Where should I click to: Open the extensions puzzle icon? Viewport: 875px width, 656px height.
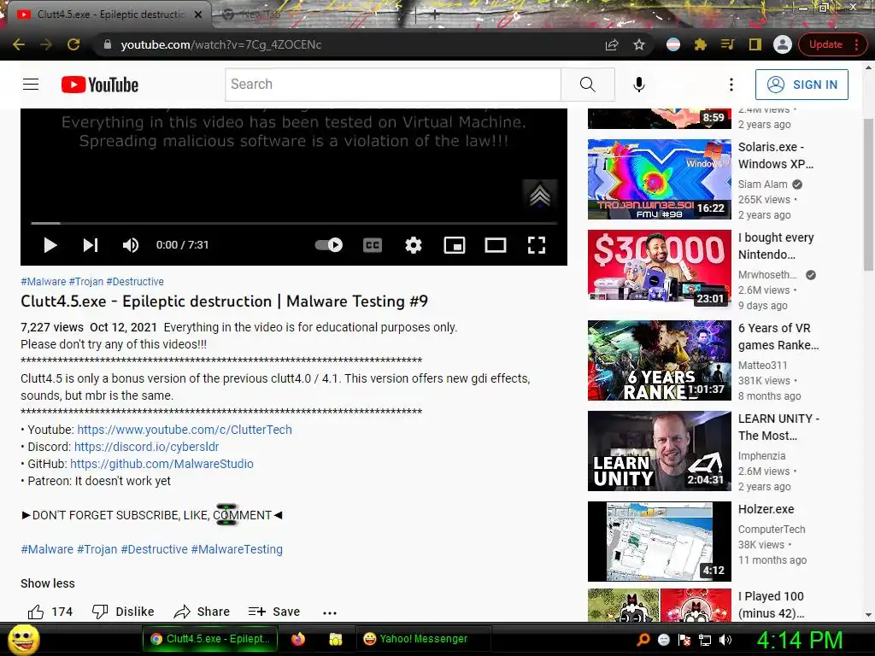[701, 44]
